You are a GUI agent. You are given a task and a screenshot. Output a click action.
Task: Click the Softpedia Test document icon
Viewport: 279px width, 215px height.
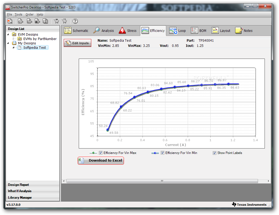20,47
